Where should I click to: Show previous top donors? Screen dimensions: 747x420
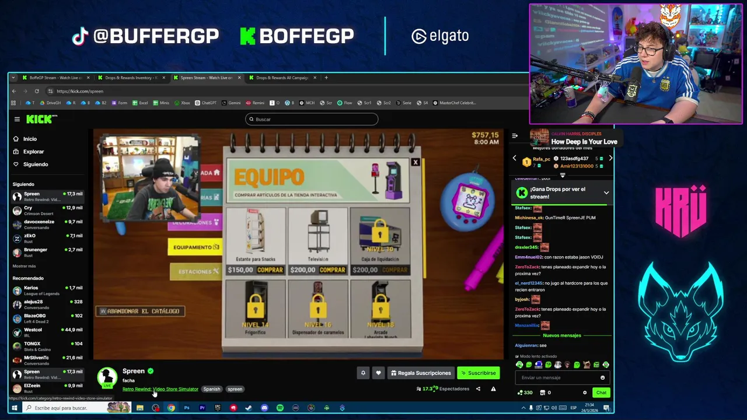point(514,158)
